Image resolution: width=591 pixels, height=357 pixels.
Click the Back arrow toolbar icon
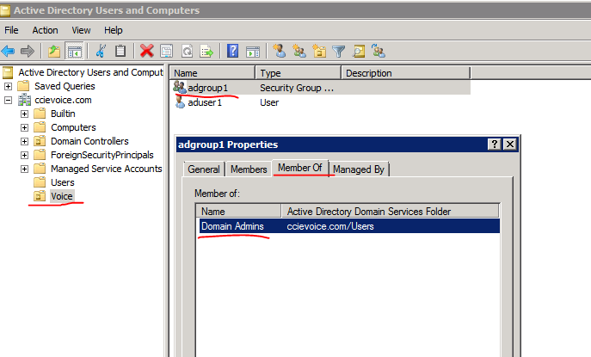pos(9,51)
